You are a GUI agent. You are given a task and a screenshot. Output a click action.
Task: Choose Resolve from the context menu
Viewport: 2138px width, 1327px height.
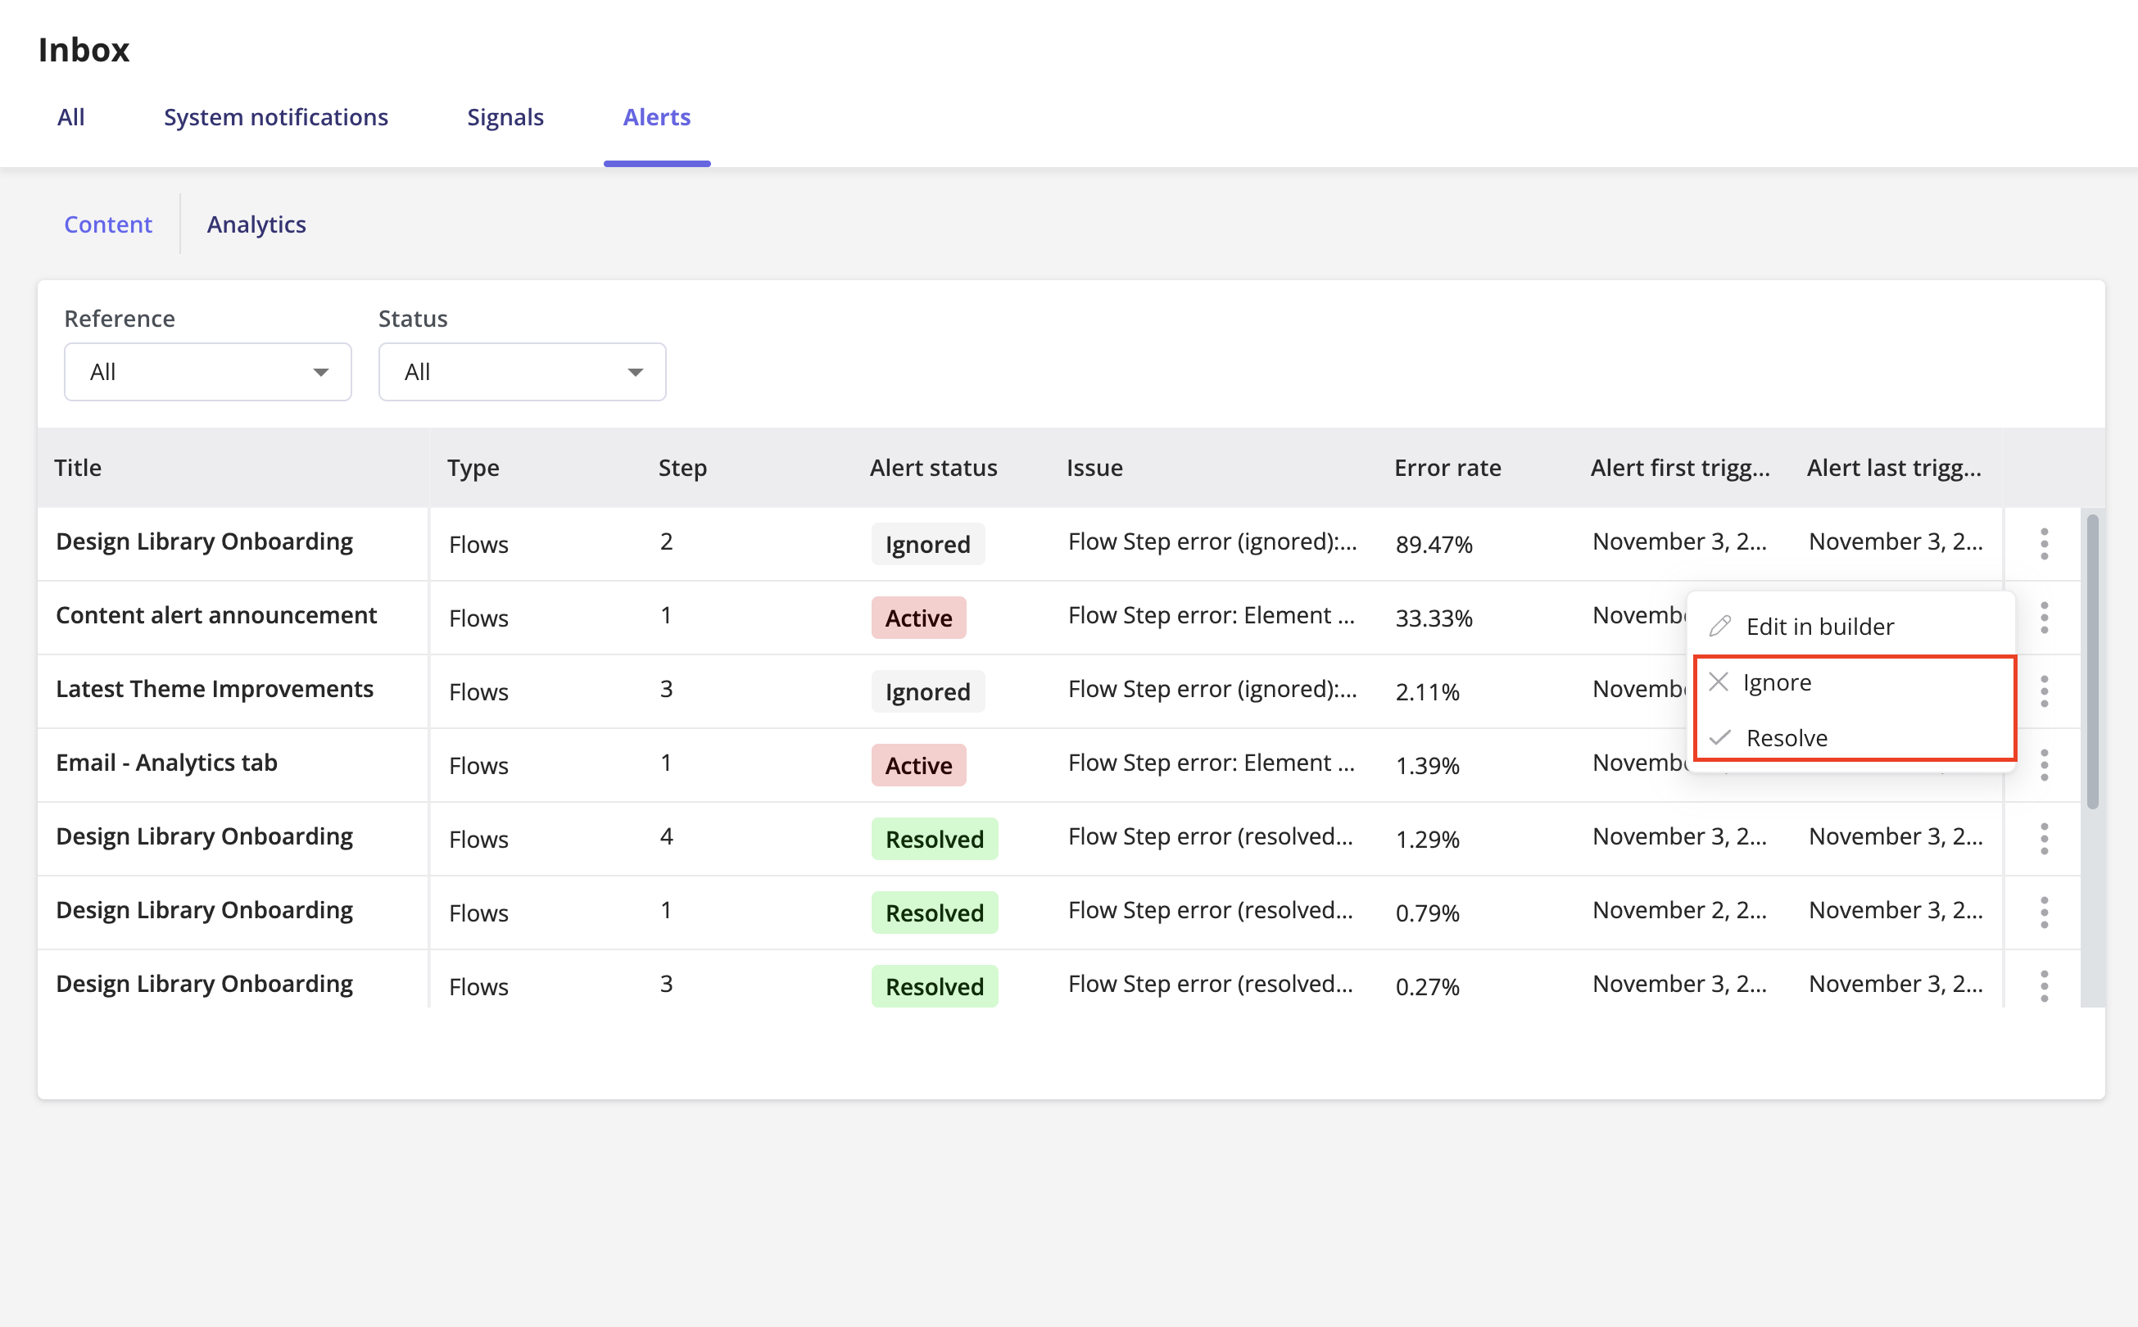point(1786,738)
